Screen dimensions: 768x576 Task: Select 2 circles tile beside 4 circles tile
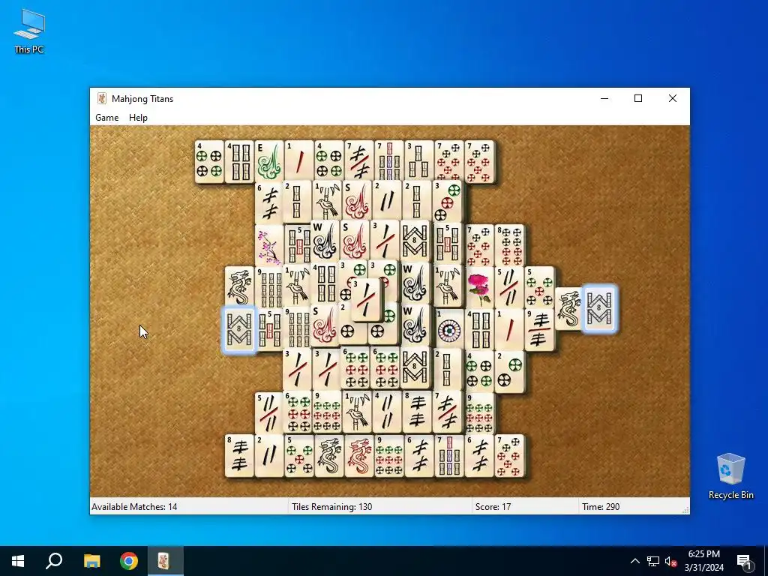click(509, 372)
